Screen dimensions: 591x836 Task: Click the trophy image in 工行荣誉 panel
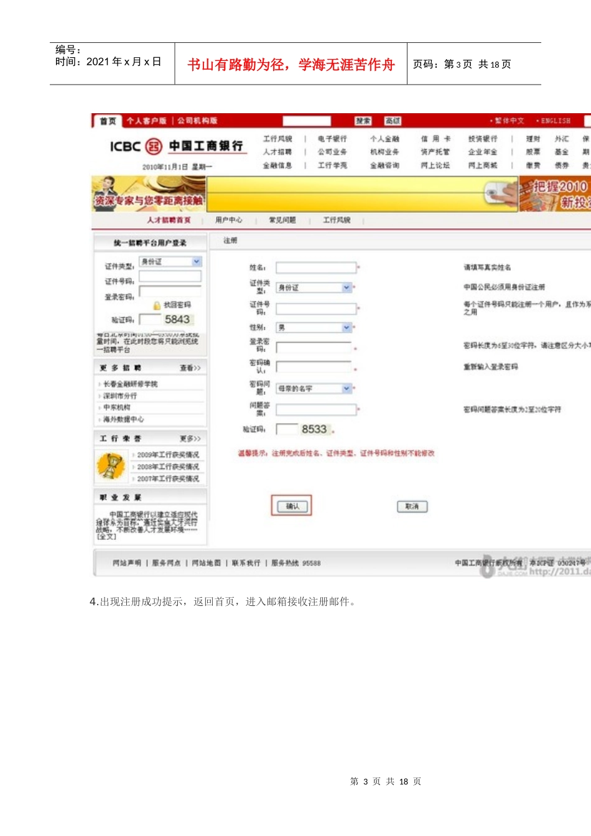[x=111, y=466]
